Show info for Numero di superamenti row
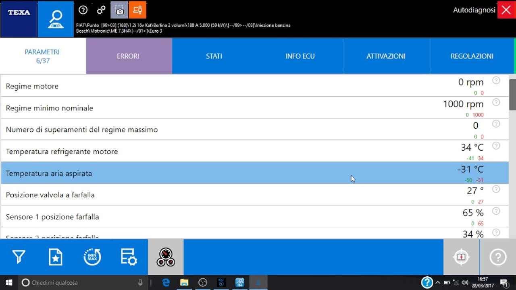The image size is (516, 290). pos(496,124)
